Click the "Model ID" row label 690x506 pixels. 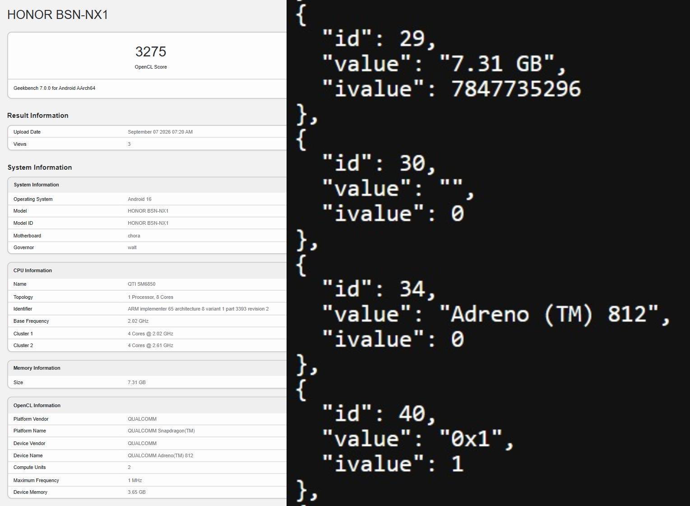[23, 223]
